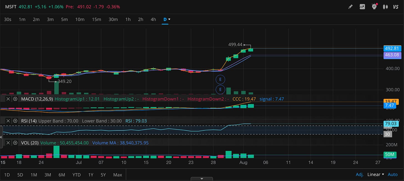Viewport: 404px width, 181px height.
Task: Open the chart indicators icon
Action: tap(362, 7)
